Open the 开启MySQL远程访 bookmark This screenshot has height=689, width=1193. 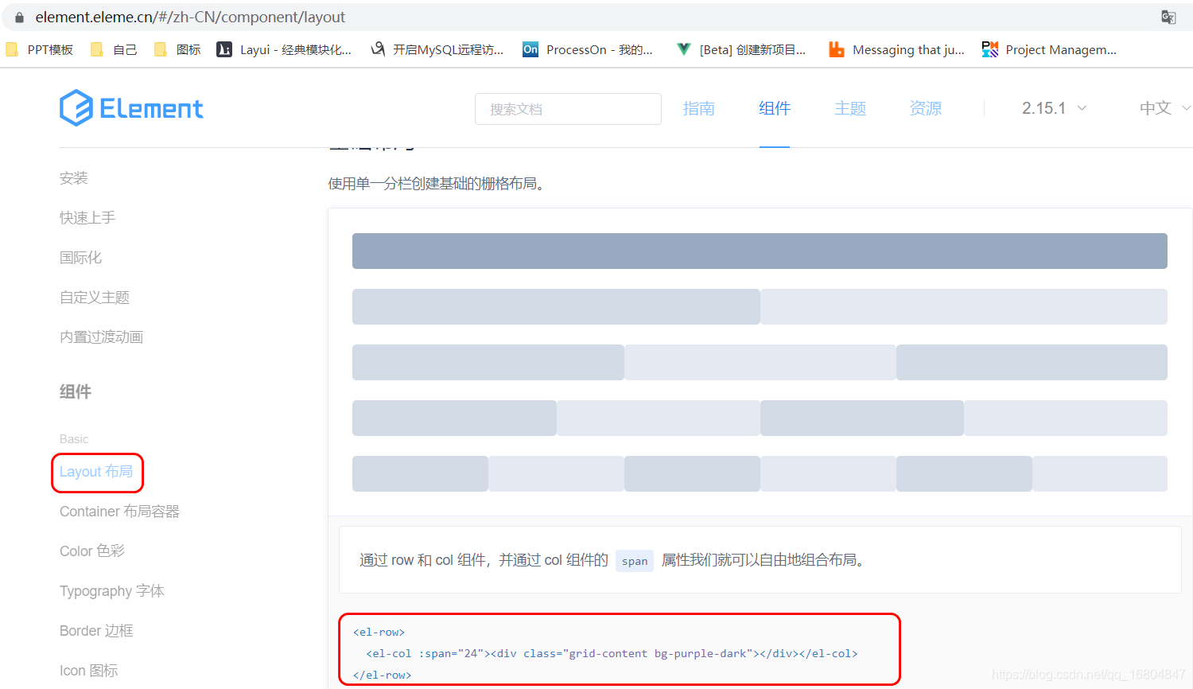click(437, 49)
